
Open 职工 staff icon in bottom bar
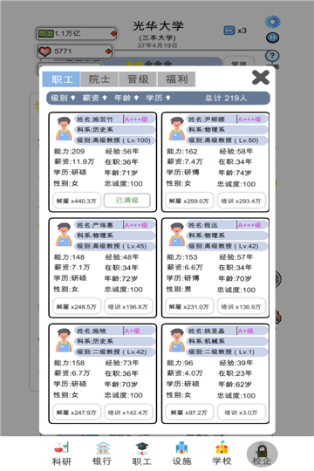coord(142,454)
